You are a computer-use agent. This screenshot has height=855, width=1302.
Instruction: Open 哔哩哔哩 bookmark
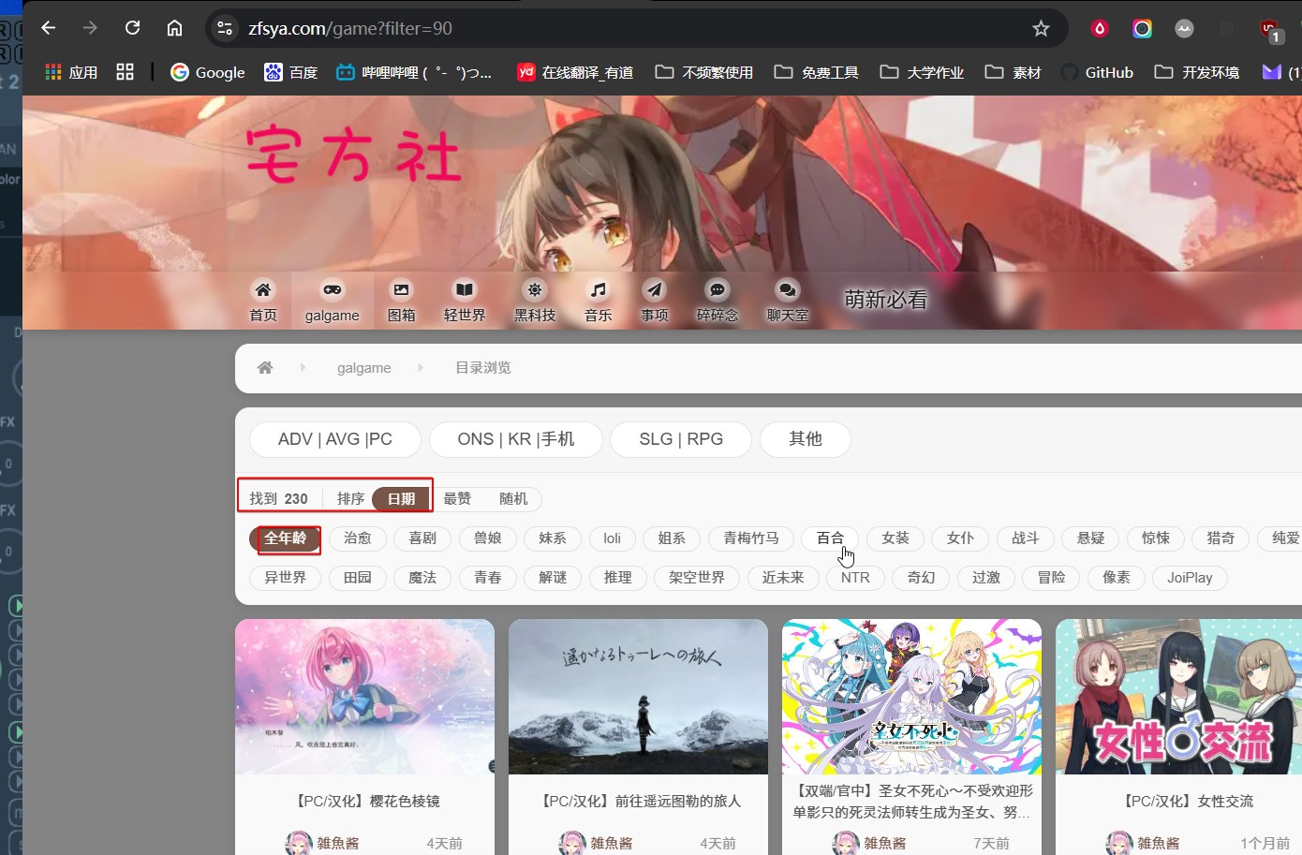pos(414,72)
